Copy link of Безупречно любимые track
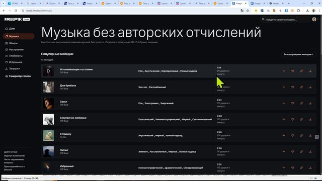The height and width of the screenshot is (181, 322). [x=301, y=119]
